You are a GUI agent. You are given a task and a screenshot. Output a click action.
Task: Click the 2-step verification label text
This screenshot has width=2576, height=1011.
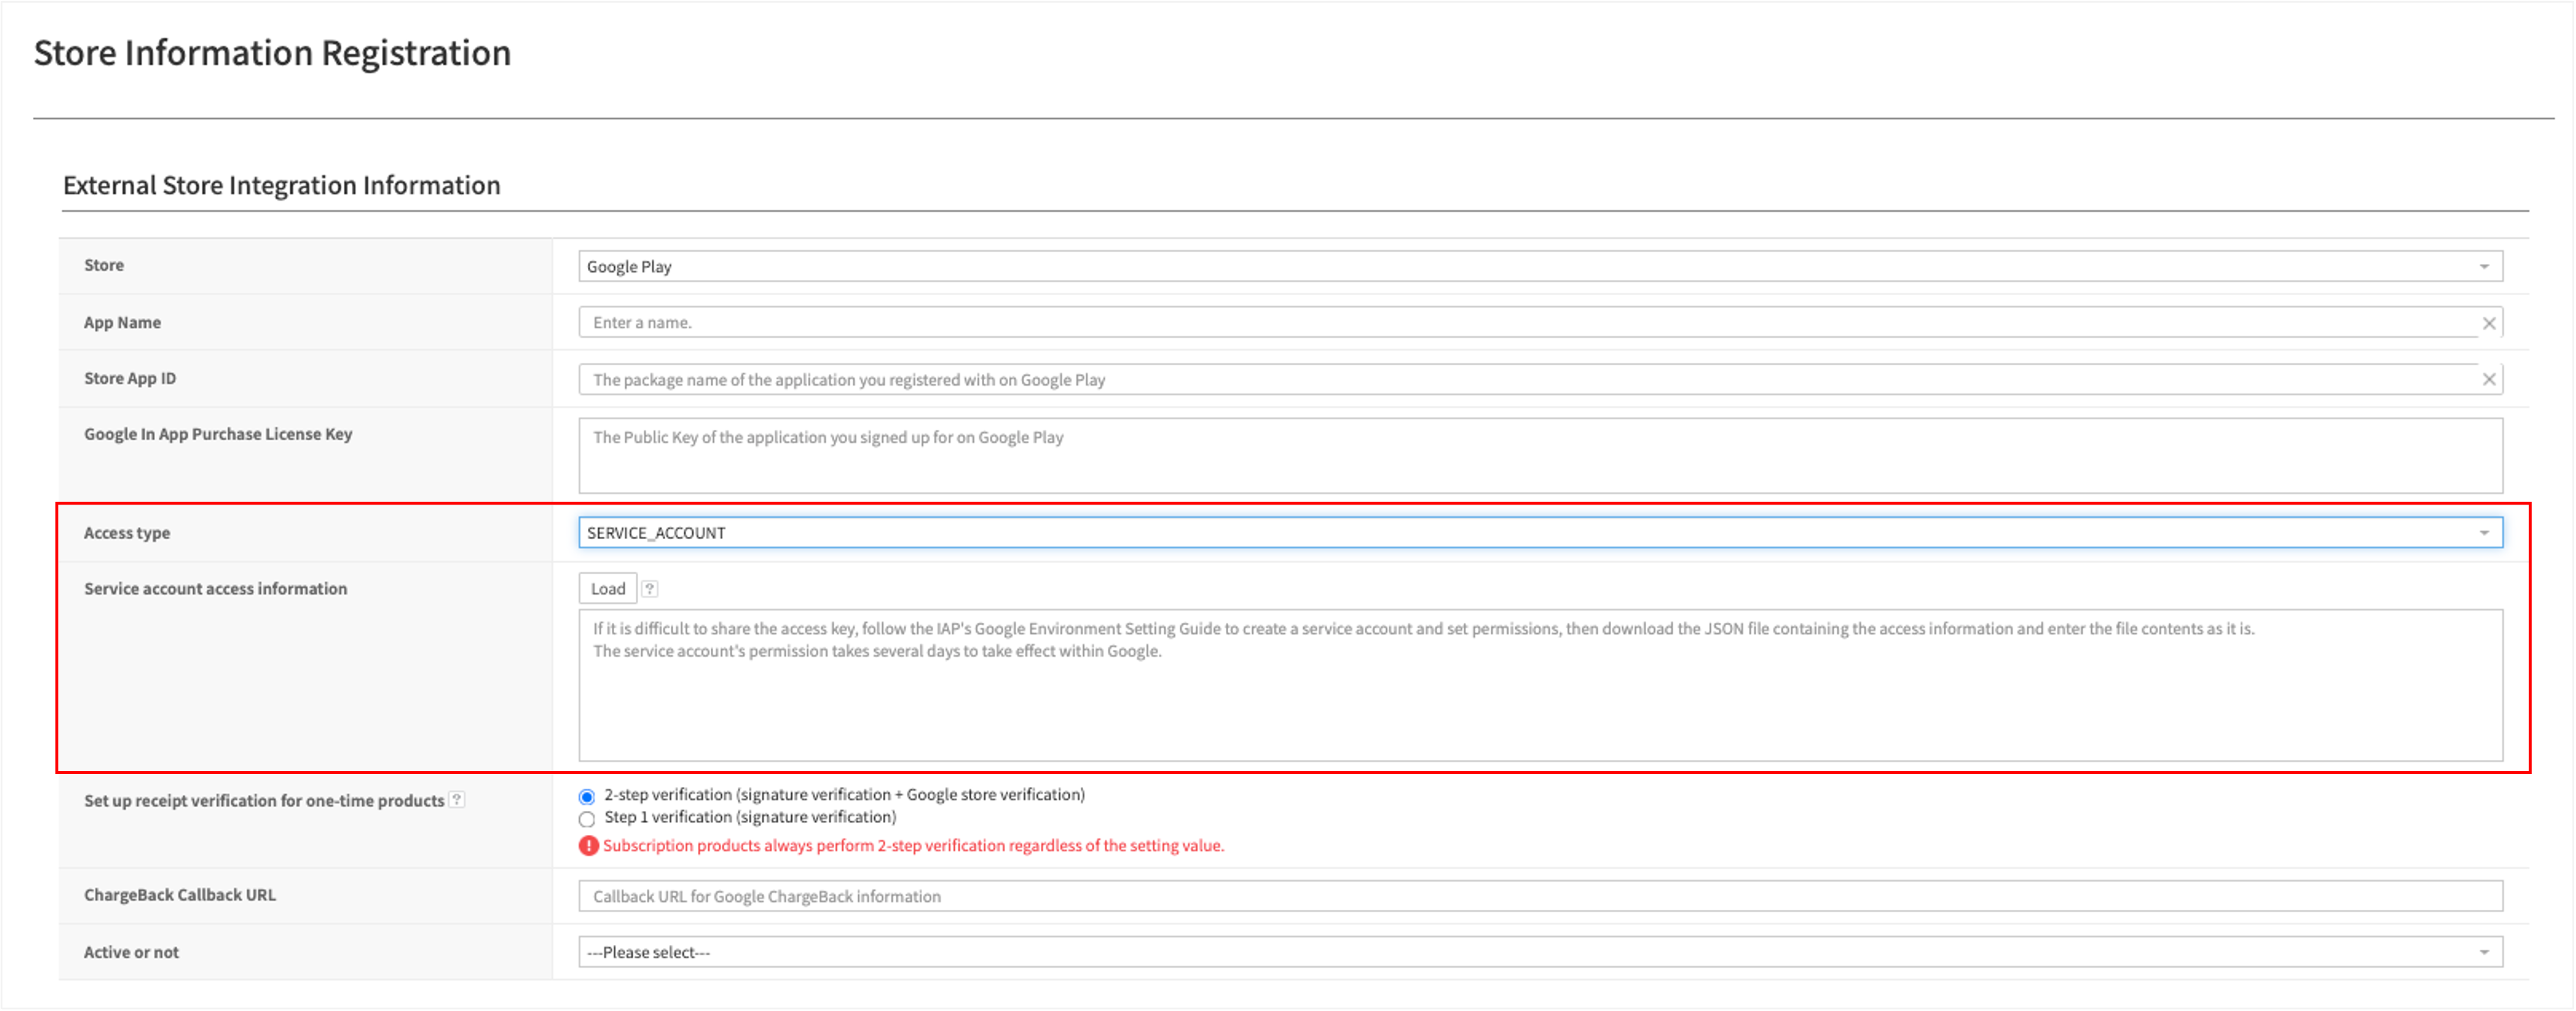click(844, 795)
